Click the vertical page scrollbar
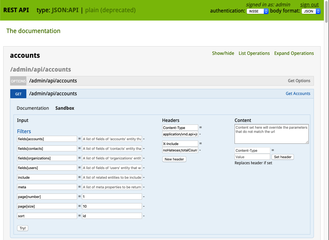The width and height of the screenshot is (329, 240). click(x=326, y=128)
